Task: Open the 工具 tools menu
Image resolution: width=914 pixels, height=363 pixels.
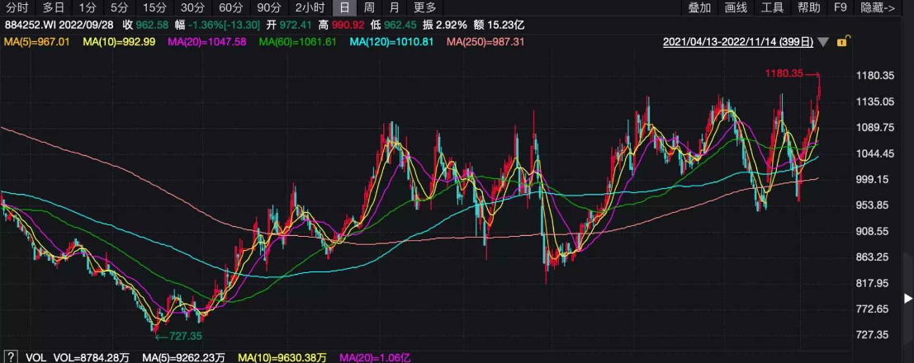Action: click(x=772, y=7)
